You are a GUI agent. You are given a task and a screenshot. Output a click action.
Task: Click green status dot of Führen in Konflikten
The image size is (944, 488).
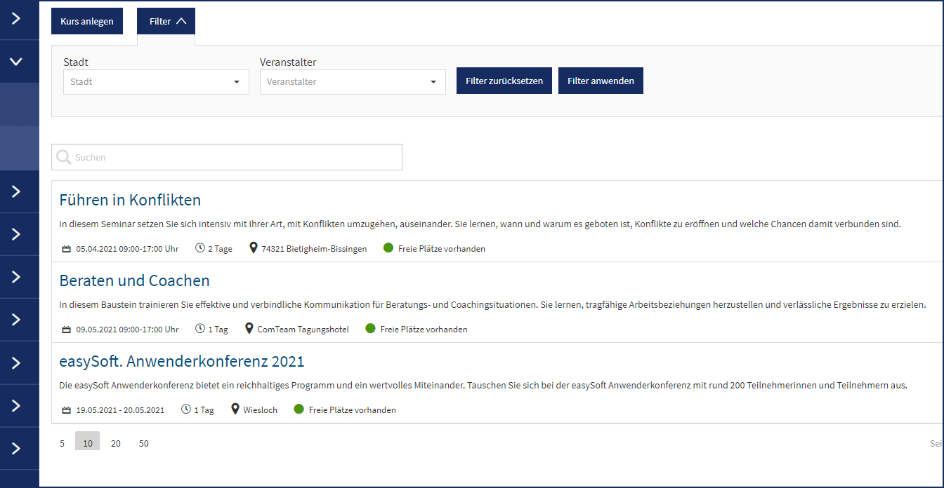[x=388, y=248]
